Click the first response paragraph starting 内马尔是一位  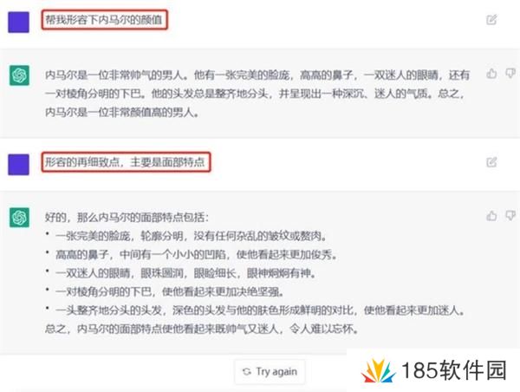pos(257,94)
